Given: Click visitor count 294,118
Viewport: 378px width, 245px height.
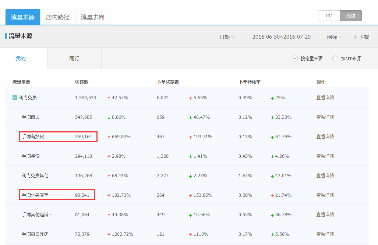Looking at the screenshot, I should 84,156.
